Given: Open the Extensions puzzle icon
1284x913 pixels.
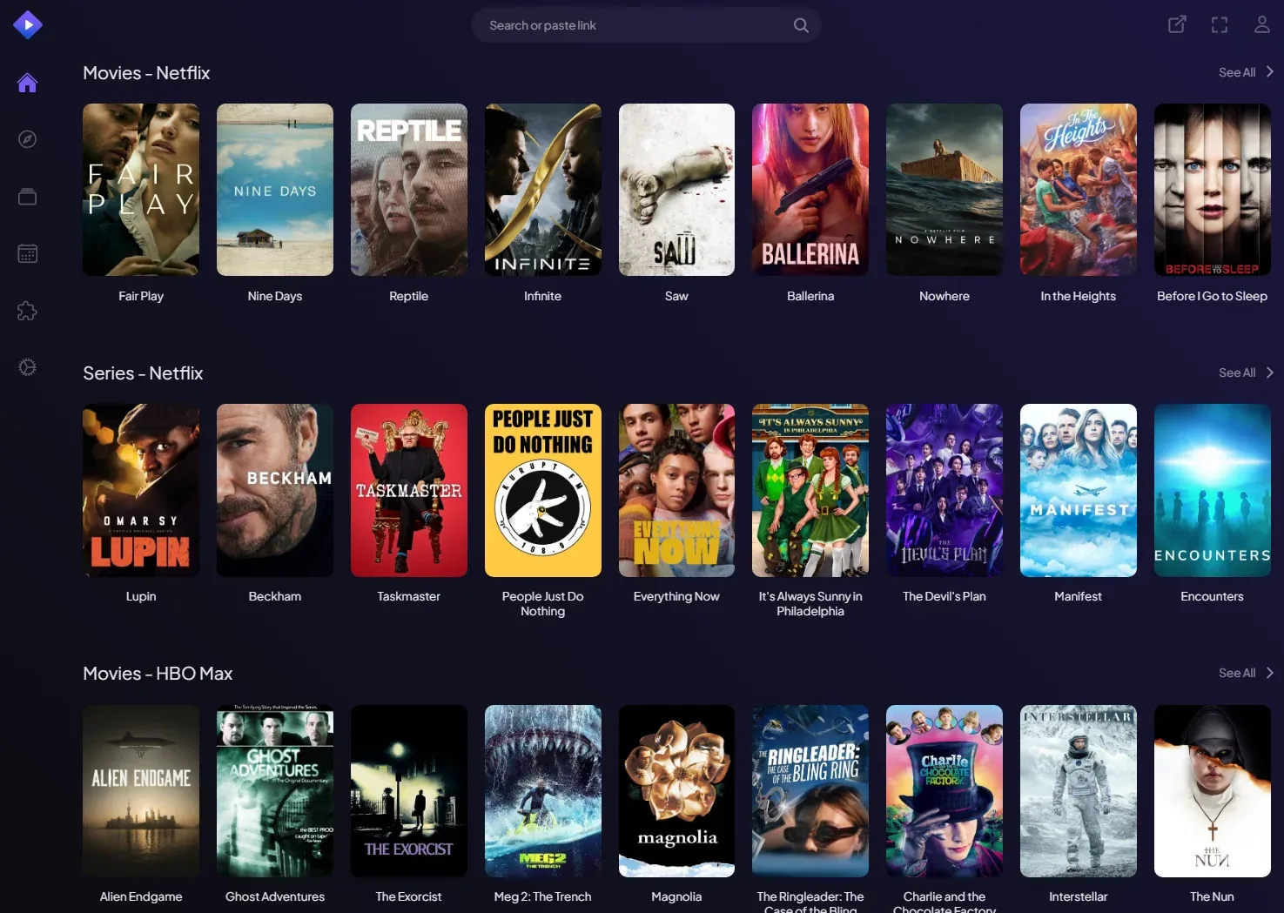Looking at the screenshot, I should (27, 310).
